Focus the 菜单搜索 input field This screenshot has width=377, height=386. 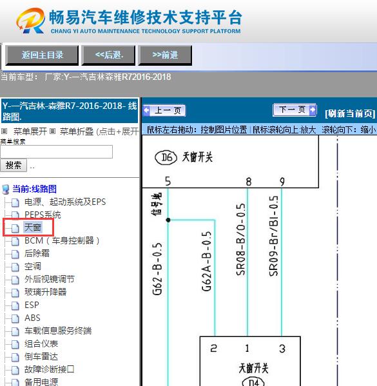(57, 151)
